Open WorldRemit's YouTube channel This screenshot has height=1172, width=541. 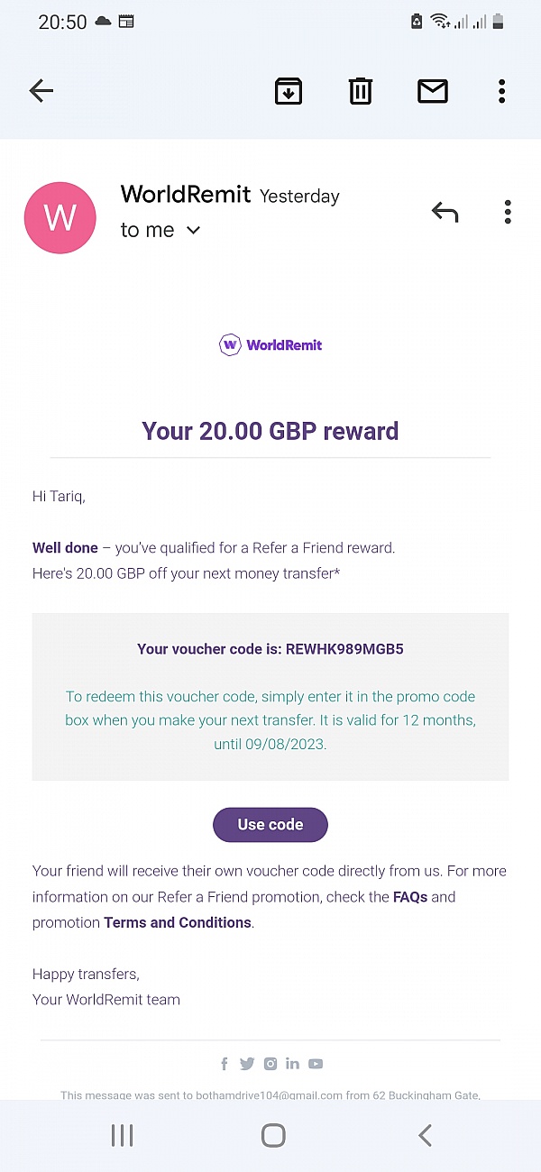[x=316, y=1064]
